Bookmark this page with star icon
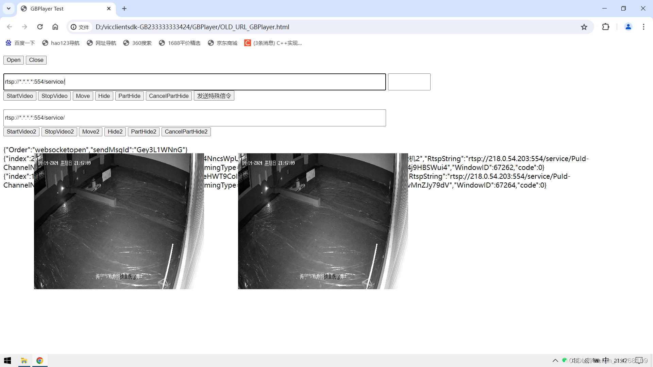Screen dimensions: 653x367 click(x=584, y=27)
